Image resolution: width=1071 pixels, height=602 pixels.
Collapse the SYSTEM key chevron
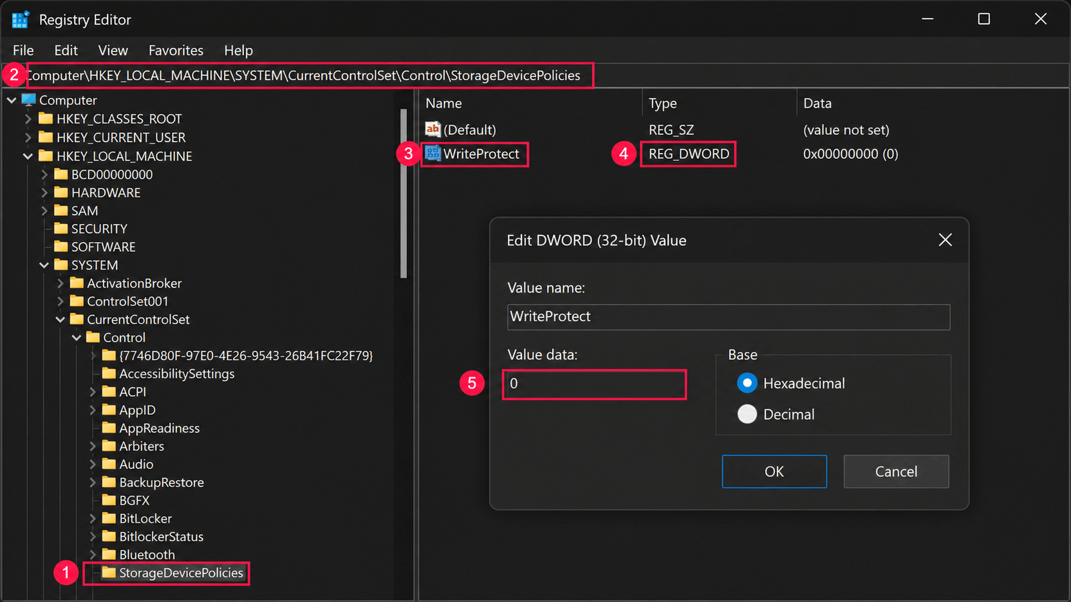coord(44,265)
